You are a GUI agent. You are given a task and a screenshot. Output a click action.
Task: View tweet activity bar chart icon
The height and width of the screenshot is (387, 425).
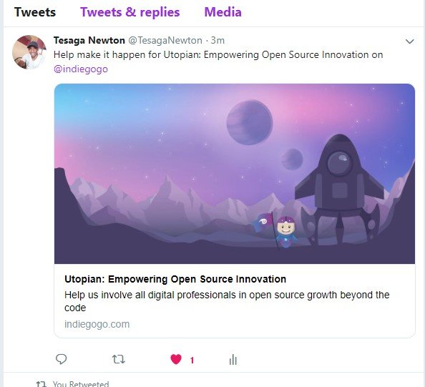pyautogui.click(x=233, y=360)
